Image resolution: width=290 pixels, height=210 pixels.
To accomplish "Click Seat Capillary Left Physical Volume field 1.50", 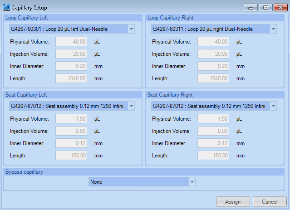I will click(x=71, y=119).
